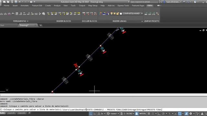Click the ABR icon in Excluir Blocos
This screenshot has width=207, height=116.
click(84, 14)
